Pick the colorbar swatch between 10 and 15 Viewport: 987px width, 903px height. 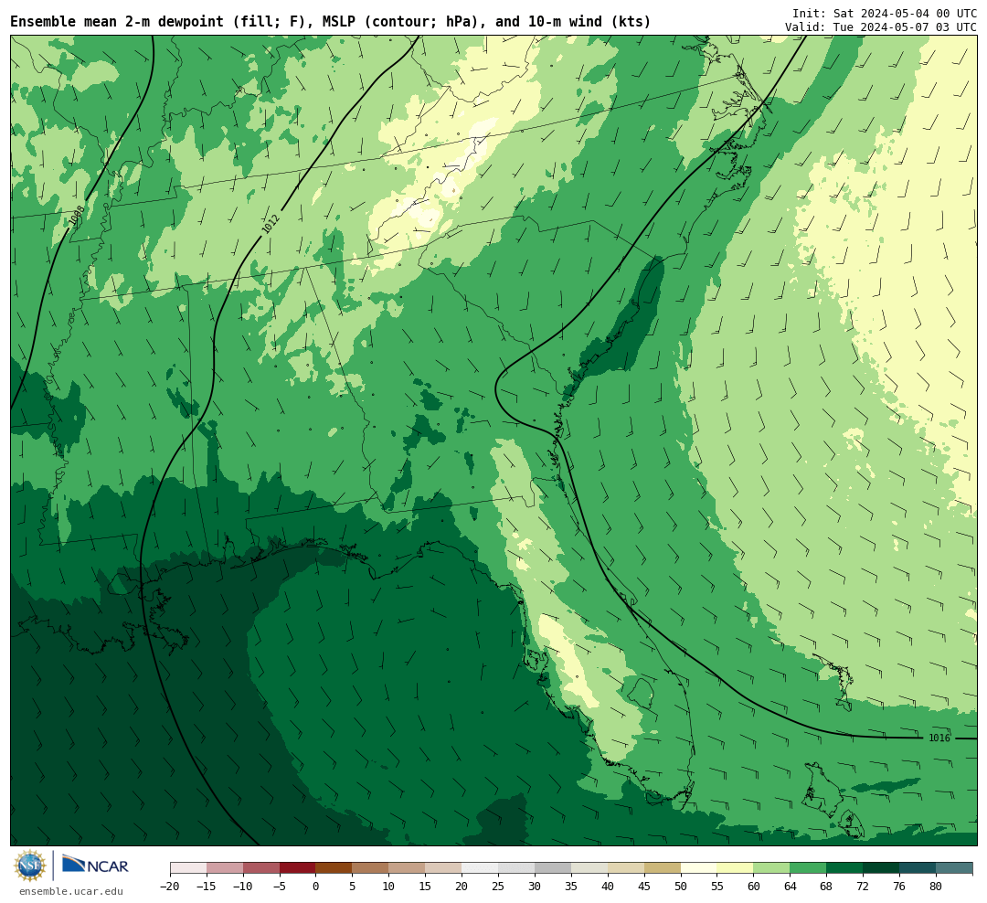pos(408,868)
